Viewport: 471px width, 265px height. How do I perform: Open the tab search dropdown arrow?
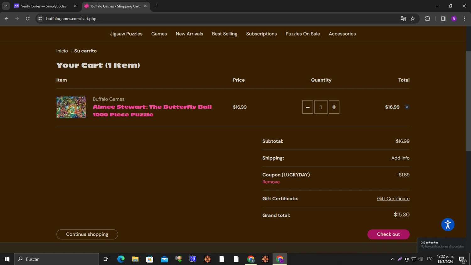[x=6, y=6]
